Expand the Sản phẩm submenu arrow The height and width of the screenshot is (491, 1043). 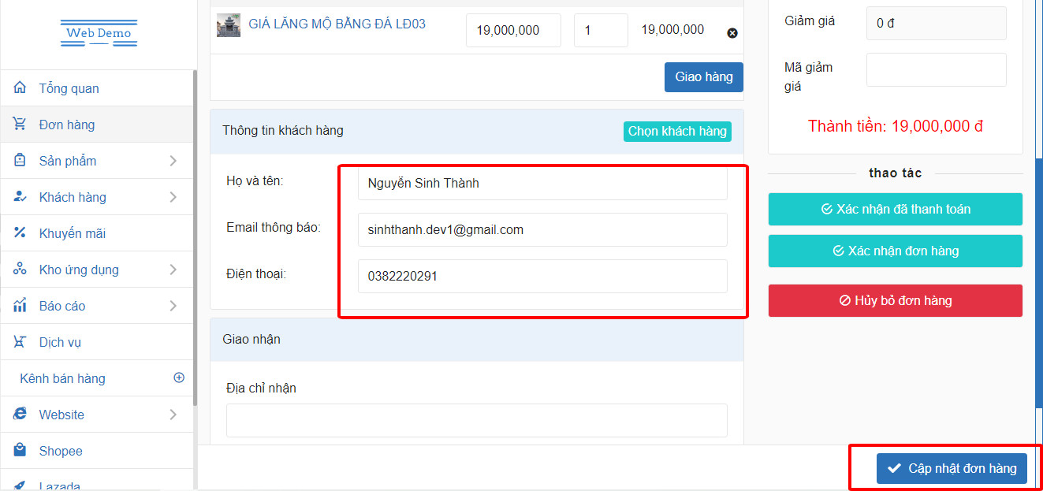(x=173, y=161)
